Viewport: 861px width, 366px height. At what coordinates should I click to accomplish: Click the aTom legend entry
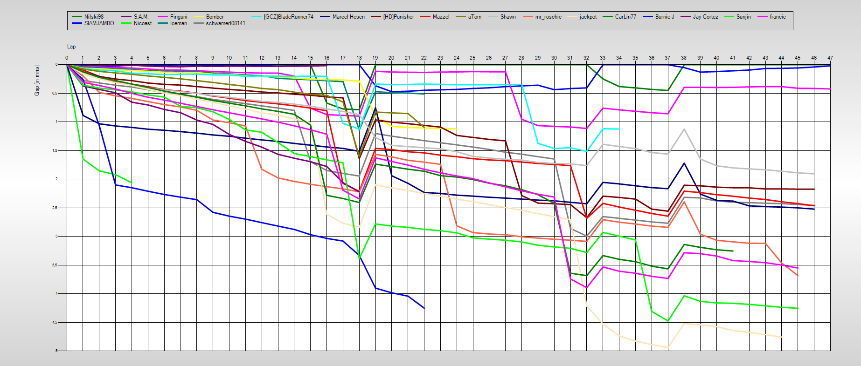click(x=474, y=17)
